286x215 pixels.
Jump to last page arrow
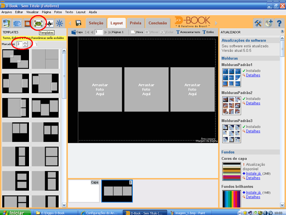click(109, 32)
